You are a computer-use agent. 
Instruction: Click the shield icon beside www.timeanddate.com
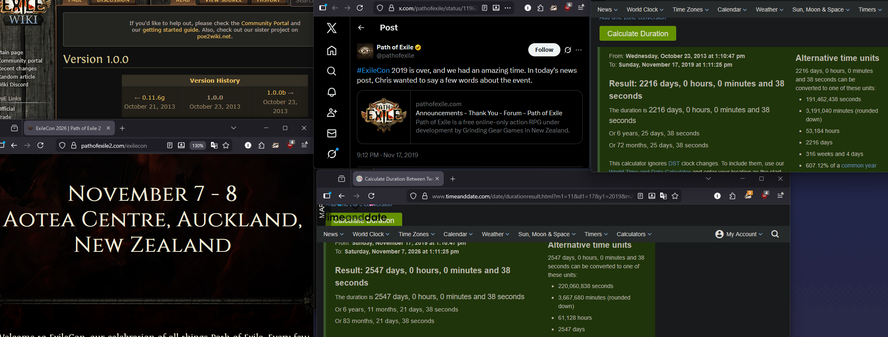point(413,196)
